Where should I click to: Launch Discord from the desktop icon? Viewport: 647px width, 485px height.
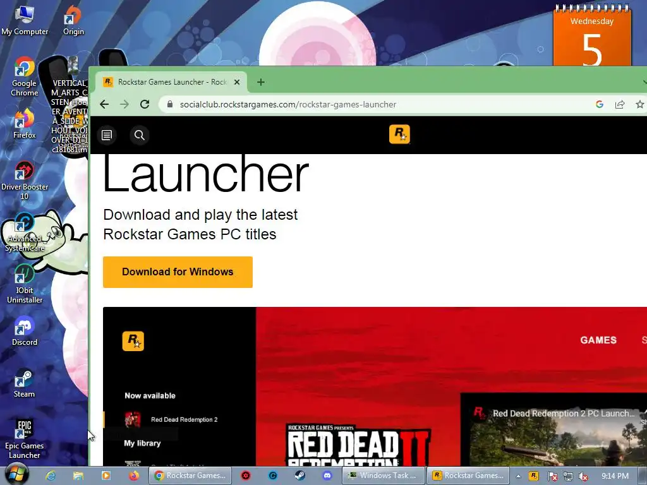coord(25,331)
